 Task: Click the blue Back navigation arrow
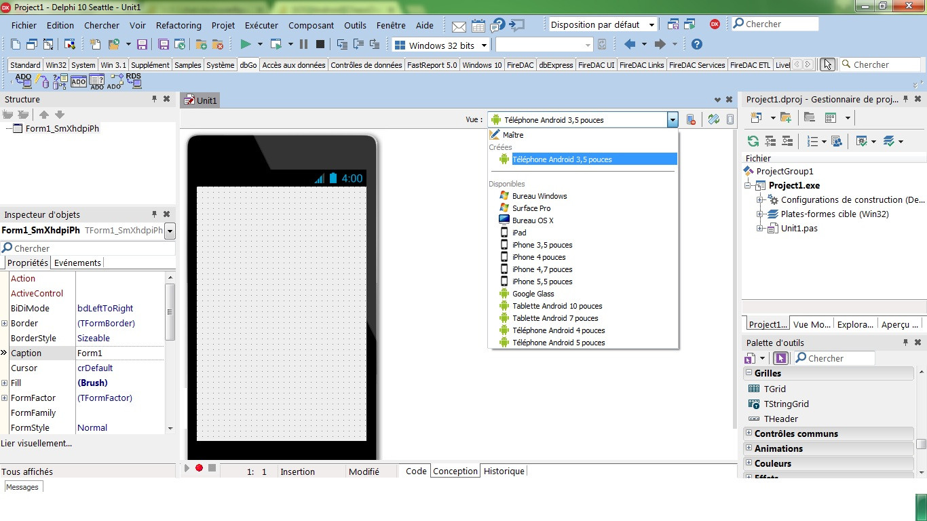click(630, 44)
